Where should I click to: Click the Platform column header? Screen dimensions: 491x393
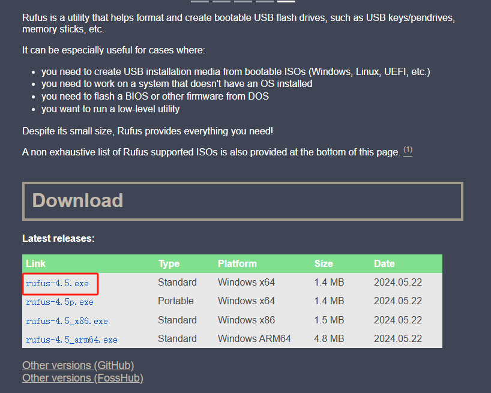[x=237, y=264]
